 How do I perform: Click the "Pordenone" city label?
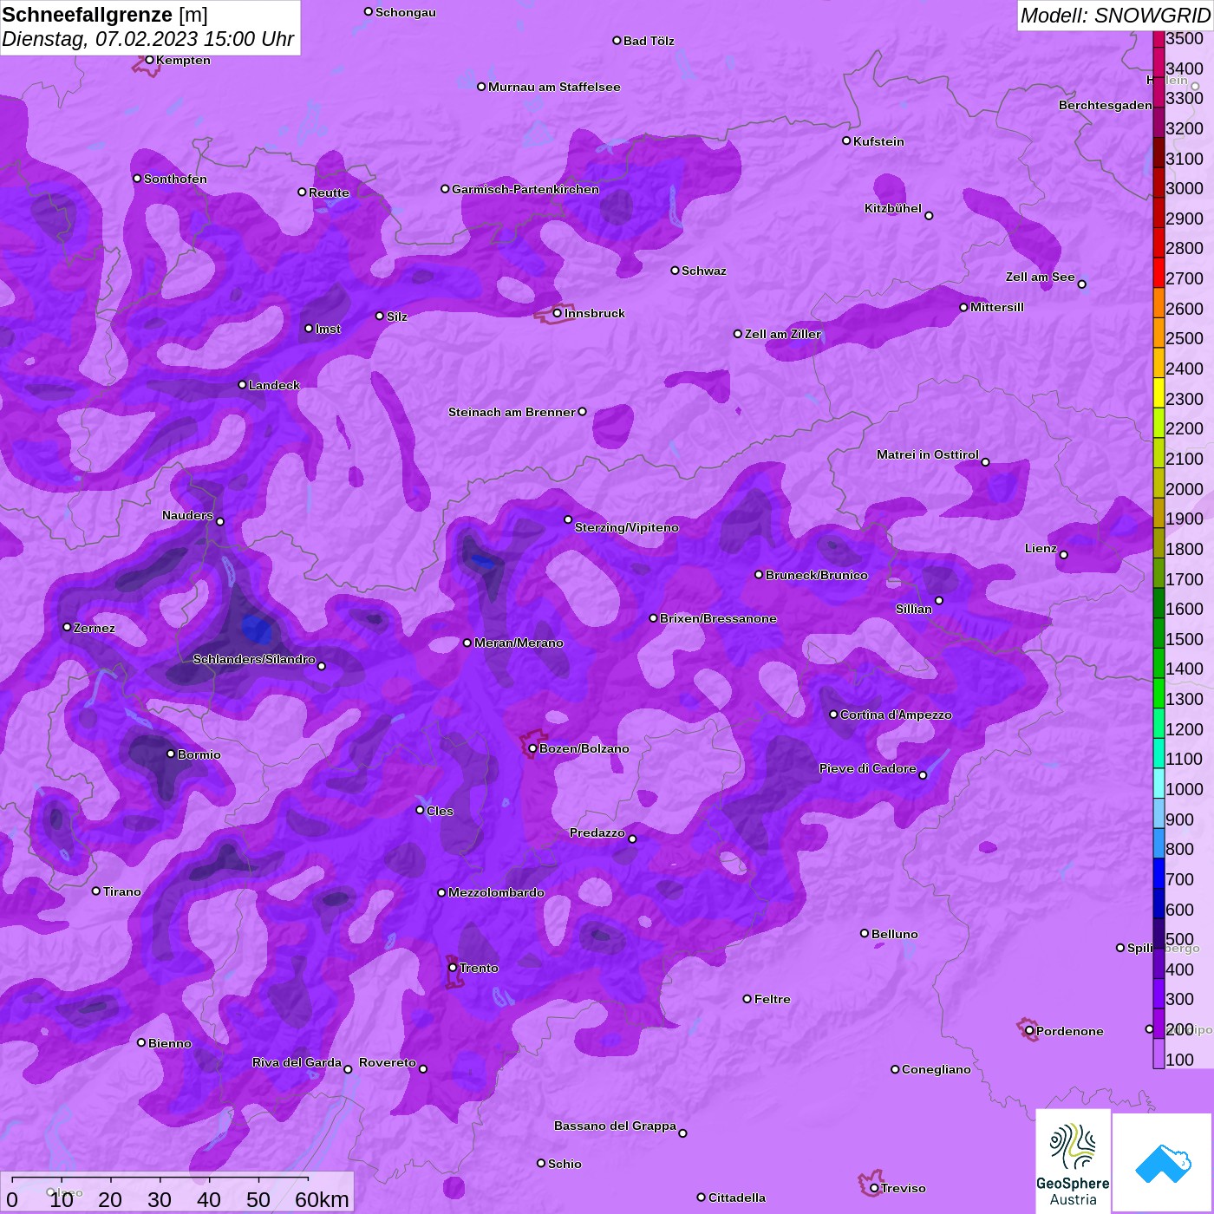[x=1070, y=1031]
